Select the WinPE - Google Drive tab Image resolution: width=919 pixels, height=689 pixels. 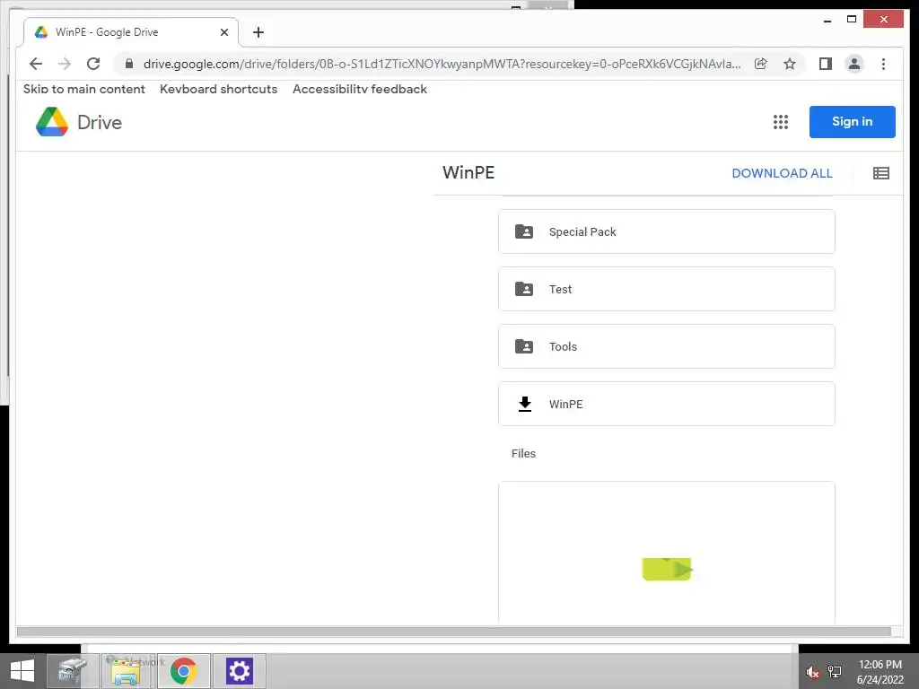tap(130, 32)
